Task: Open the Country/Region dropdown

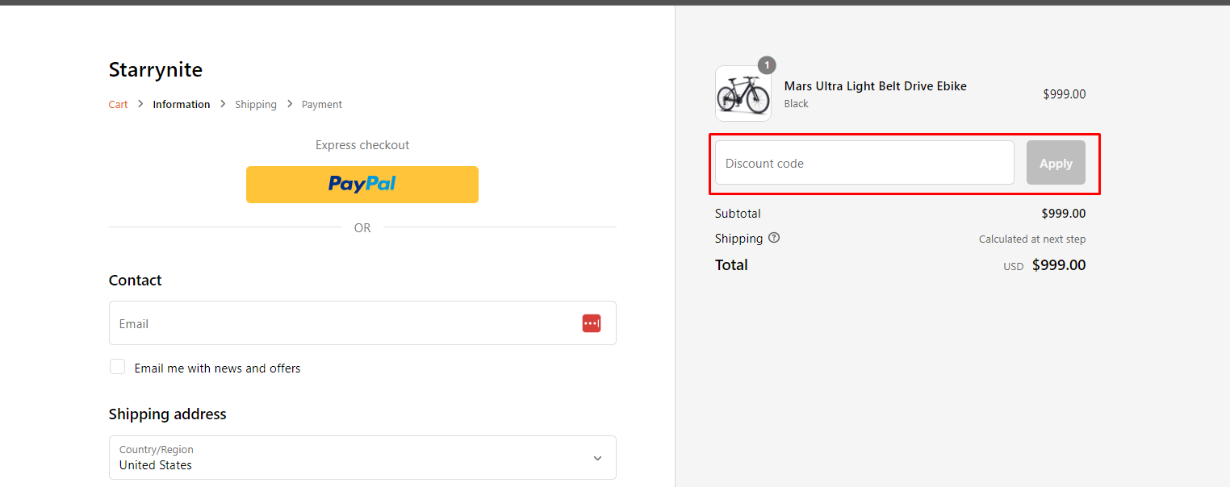Action: 362,458
